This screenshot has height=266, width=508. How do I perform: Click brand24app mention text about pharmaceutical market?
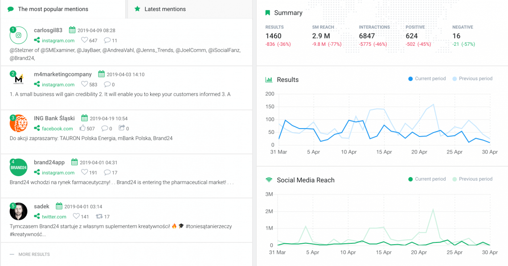[x=122, y=182]
